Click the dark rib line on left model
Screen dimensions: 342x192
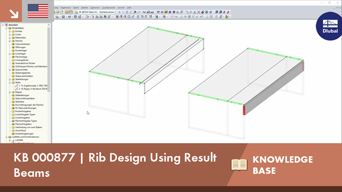tap(169, 62)
